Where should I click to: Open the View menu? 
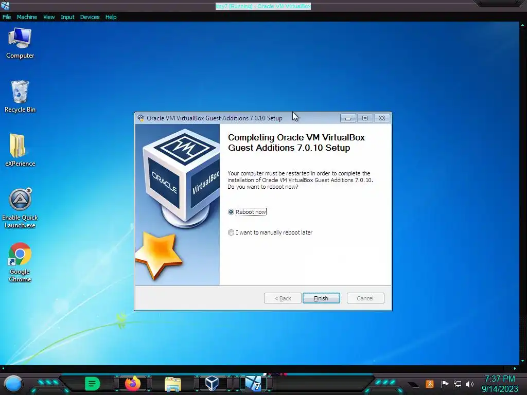coord(49,17)
